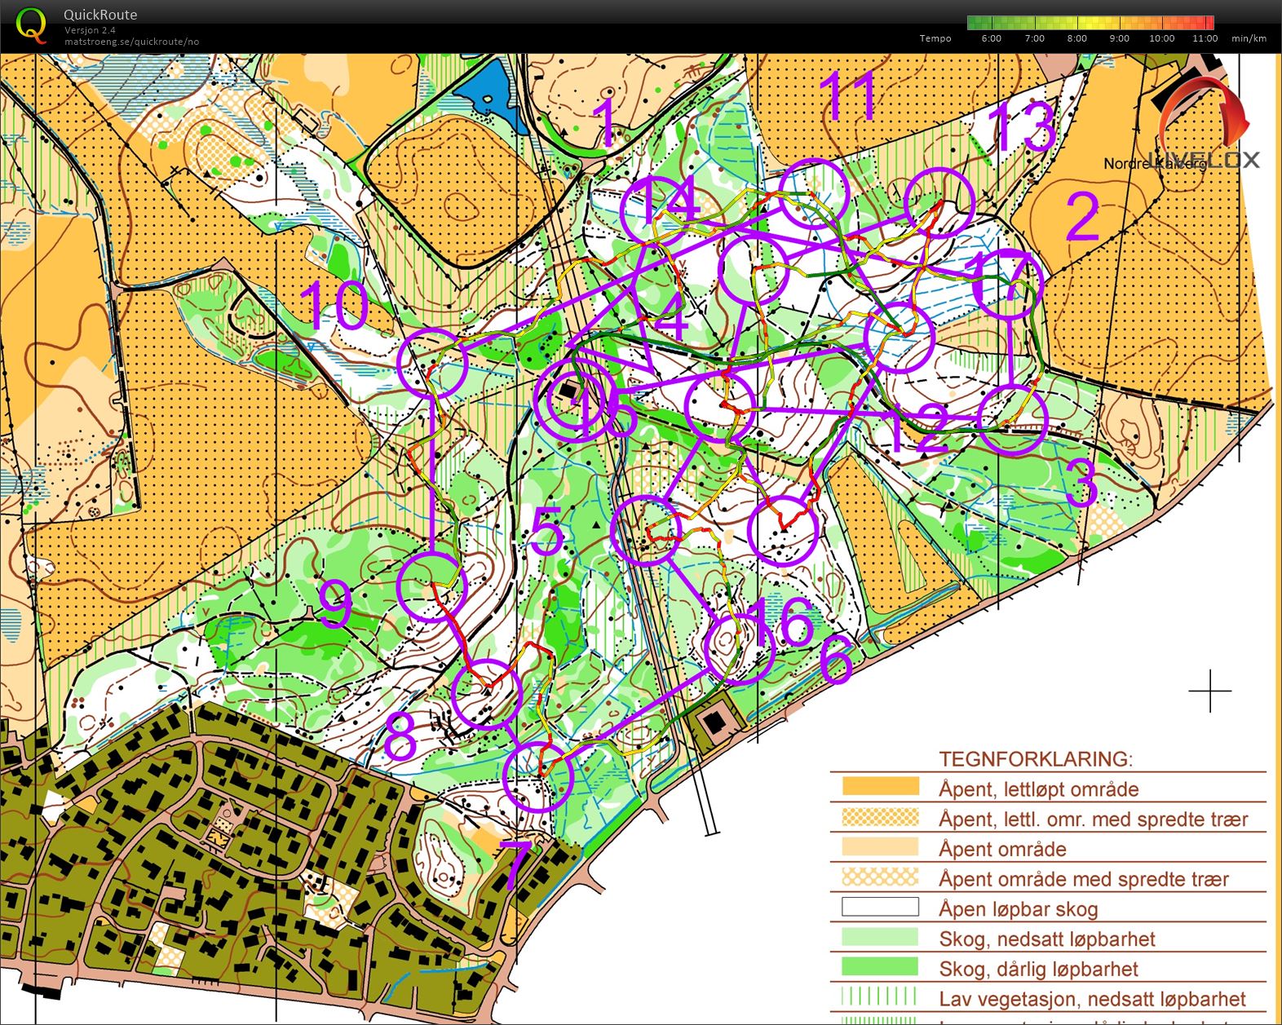Open the matstroeng.se/quickroute/no link

(x=131, y=42)
